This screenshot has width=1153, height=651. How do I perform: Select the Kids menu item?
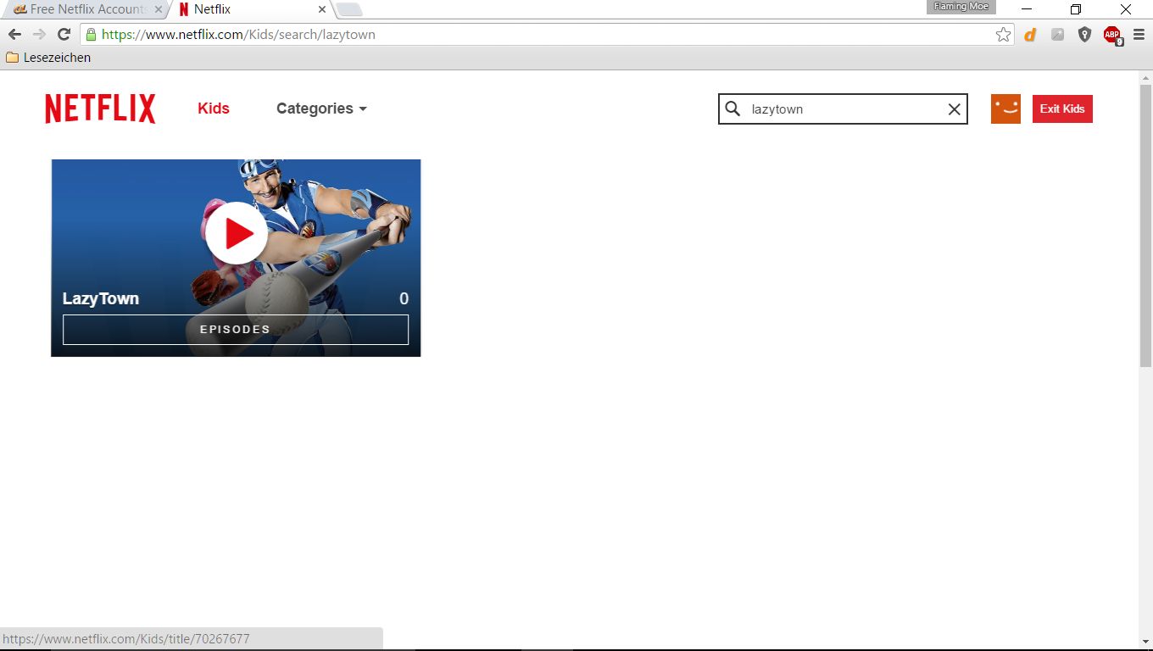214,108
